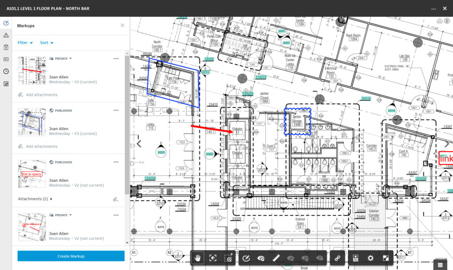Select the Pan tool in the bottom toolbar

198,258
